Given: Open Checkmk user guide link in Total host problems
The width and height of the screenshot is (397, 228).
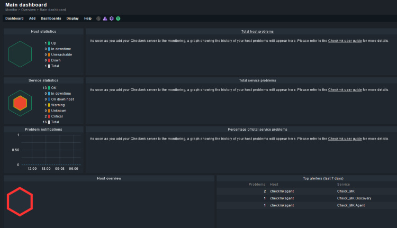Looking at the screenshot, I should coord(345,41).
